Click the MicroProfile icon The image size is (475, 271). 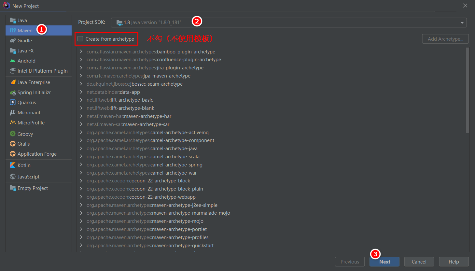tap(13, 123)
